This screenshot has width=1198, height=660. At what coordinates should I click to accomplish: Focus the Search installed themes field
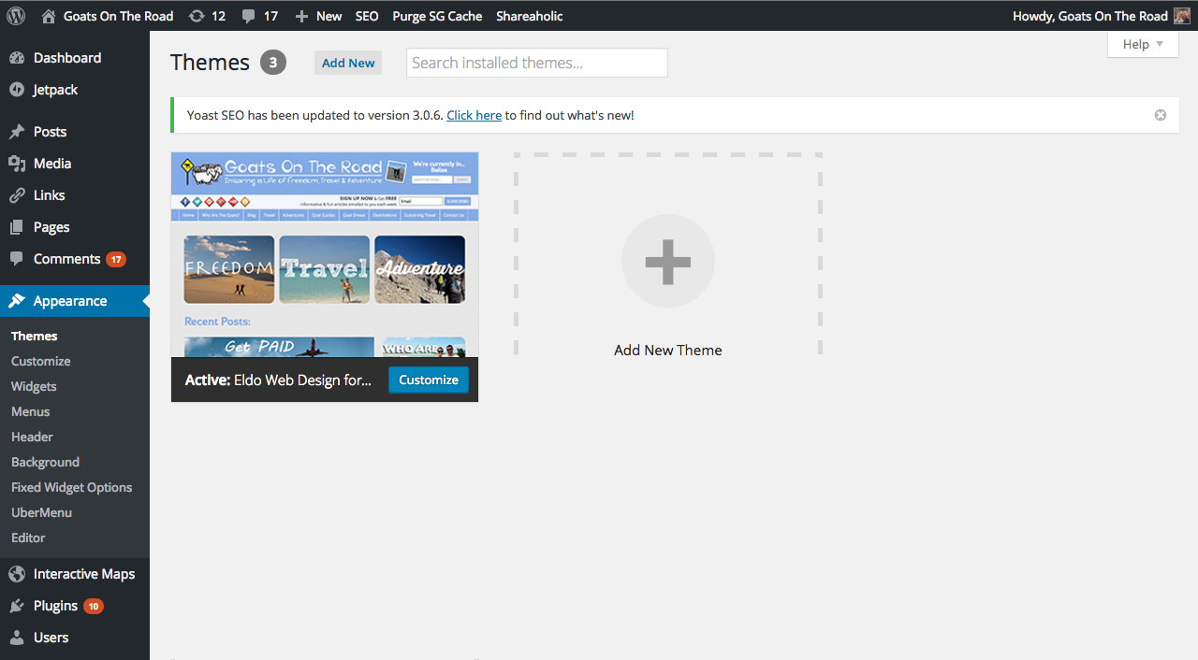(x=537, y=63)
